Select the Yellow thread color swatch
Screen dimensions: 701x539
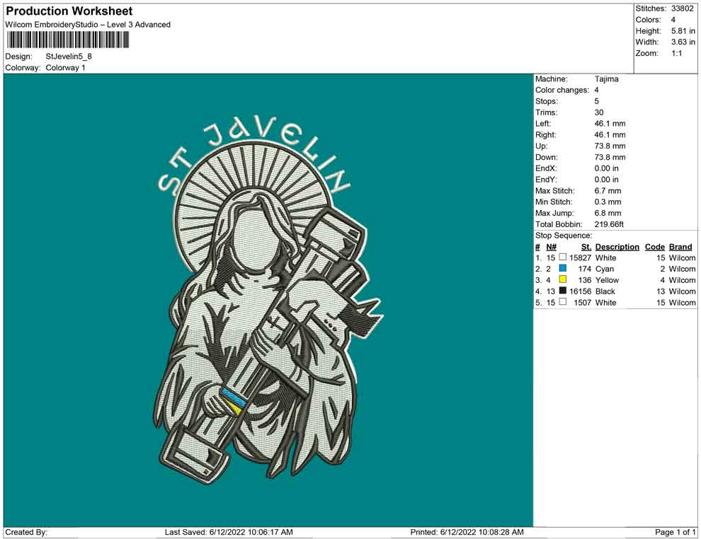pyautogui.click(x=563, y=279)
